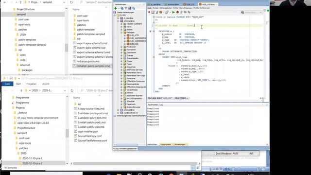Select Tabellen (Gefiltert) node in connections tree
This screenshot has height=175, width=311.
(x=134, y=24)
